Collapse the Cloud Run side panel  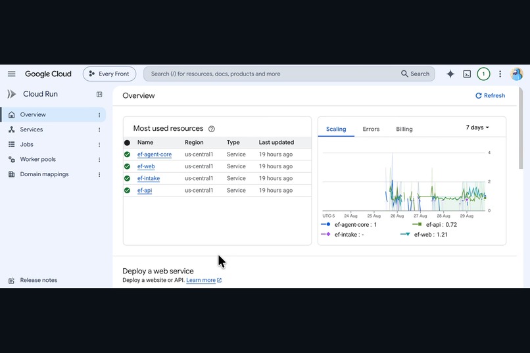tap(99, 94)
